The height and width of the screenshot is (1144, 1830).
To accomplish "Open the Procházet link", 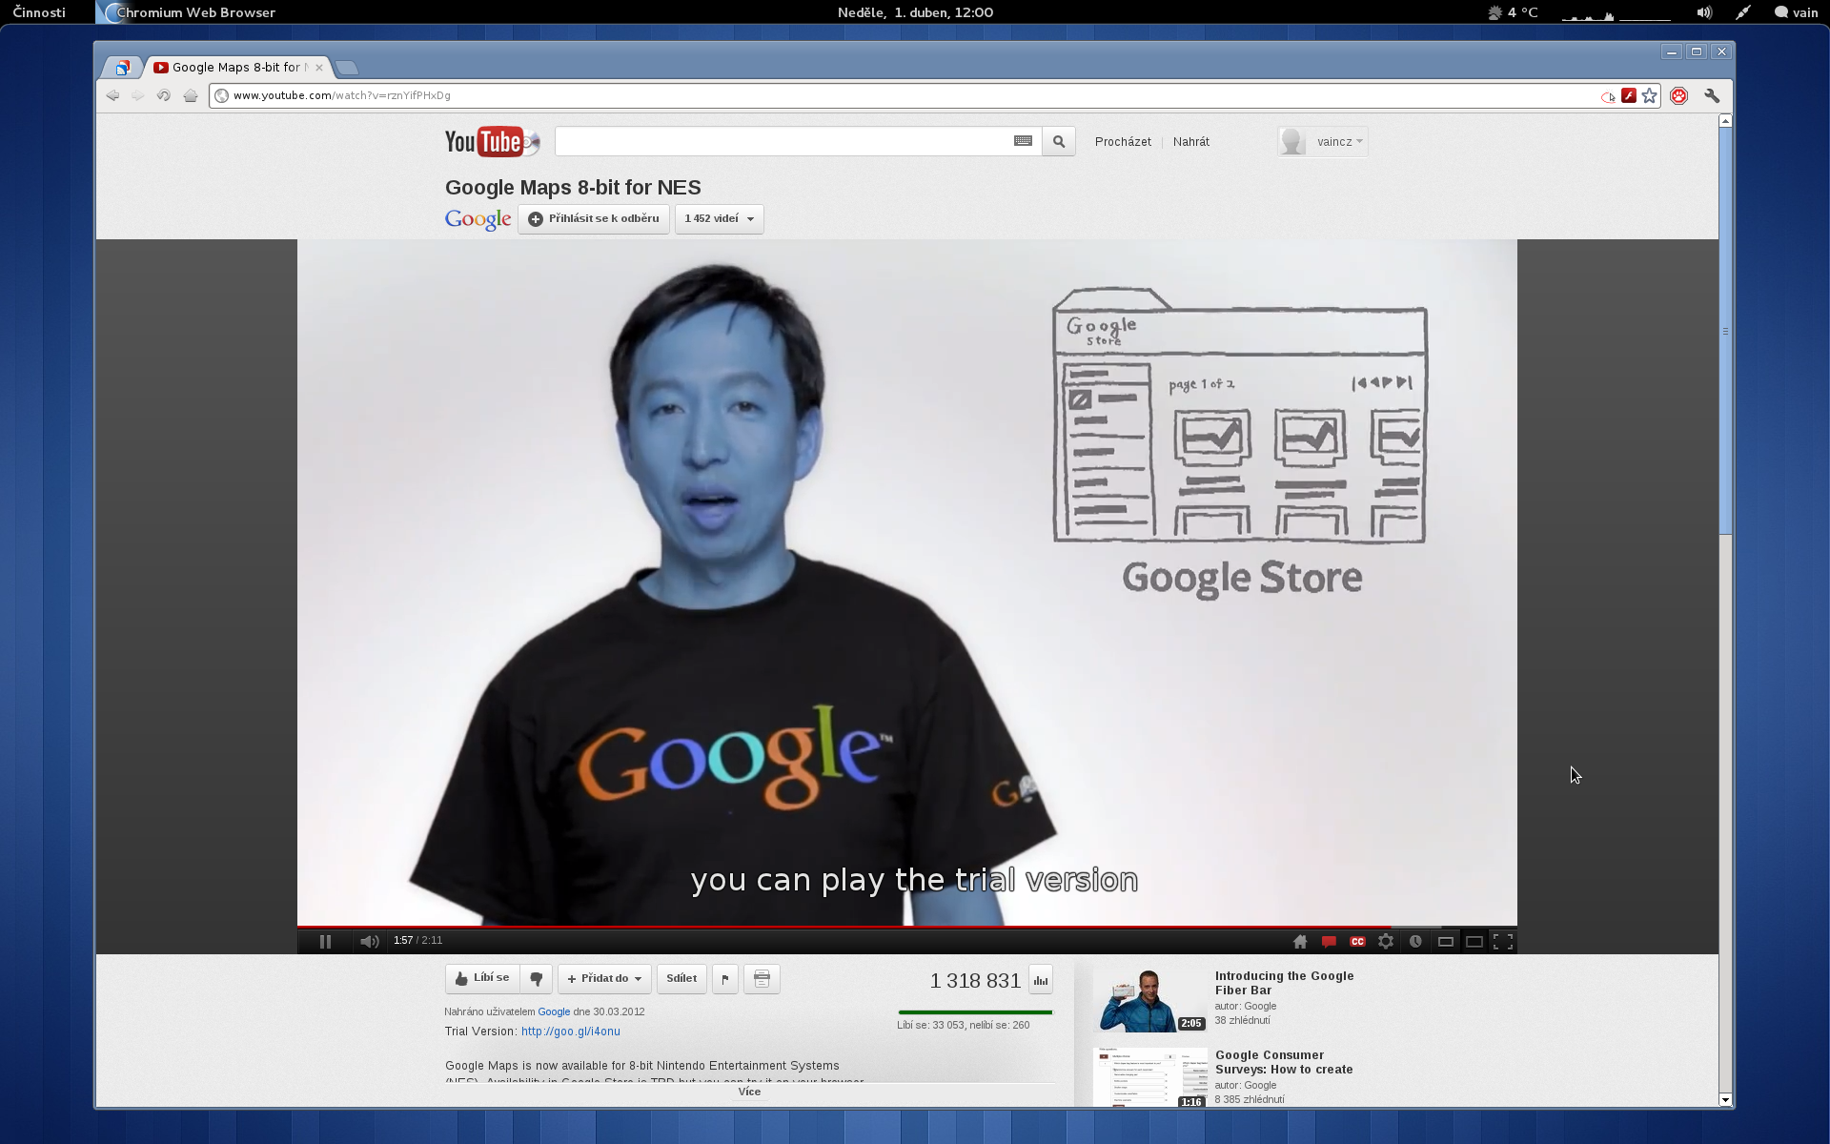I will pyautogui.click(x=1123, y=141).
